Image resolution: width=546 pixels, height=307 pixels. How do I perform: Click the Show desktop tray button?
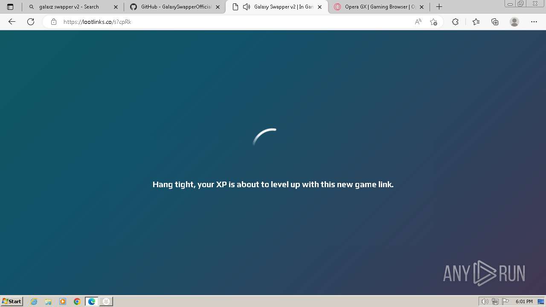(x=541, y=301)
